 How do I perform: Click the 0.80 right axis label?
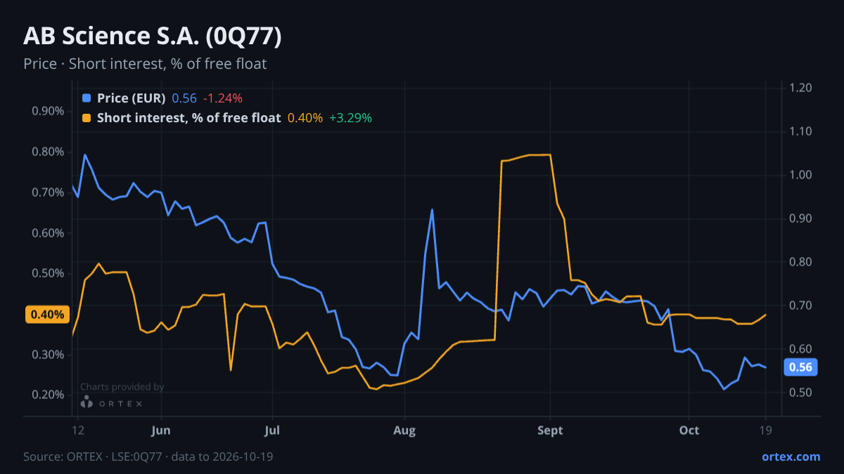point(801,262)
